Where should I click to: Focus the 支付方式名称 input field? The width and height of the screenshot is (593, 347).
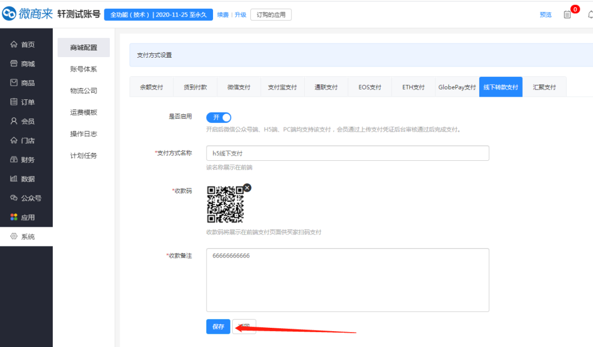coord(348,153)
